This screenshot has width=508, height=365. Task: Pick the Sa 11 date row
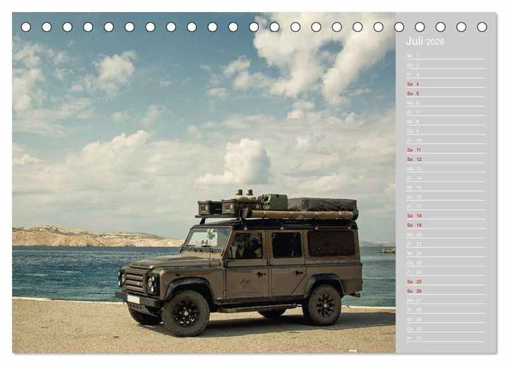point(444,150)
